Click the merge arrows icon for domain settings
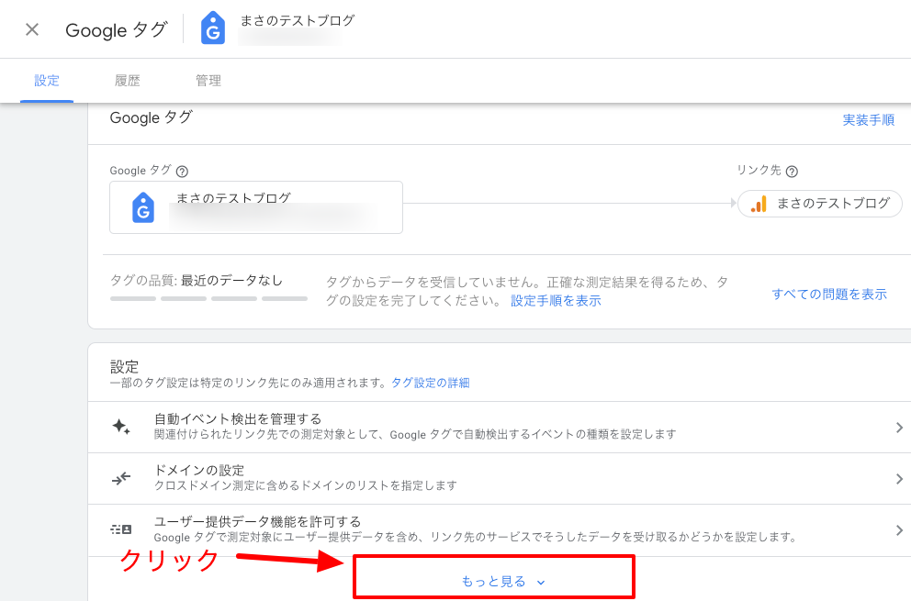 [x=121, y=478]
